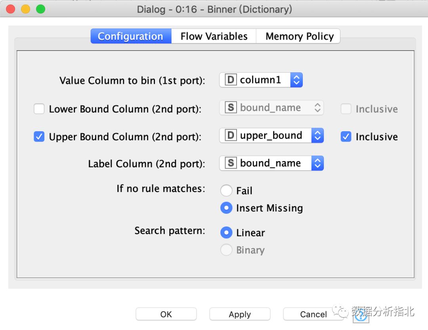Select the Linear search pattern
The width and height of the screenshot is (428, 330).
click(x=226, y=233)
